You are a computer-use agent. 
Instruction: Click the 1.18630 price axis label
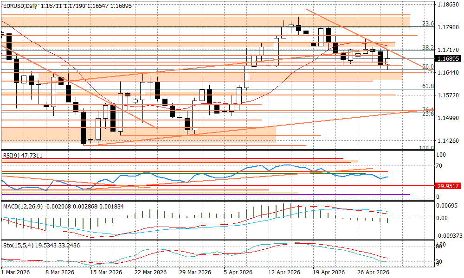click(x=448, y=5)
